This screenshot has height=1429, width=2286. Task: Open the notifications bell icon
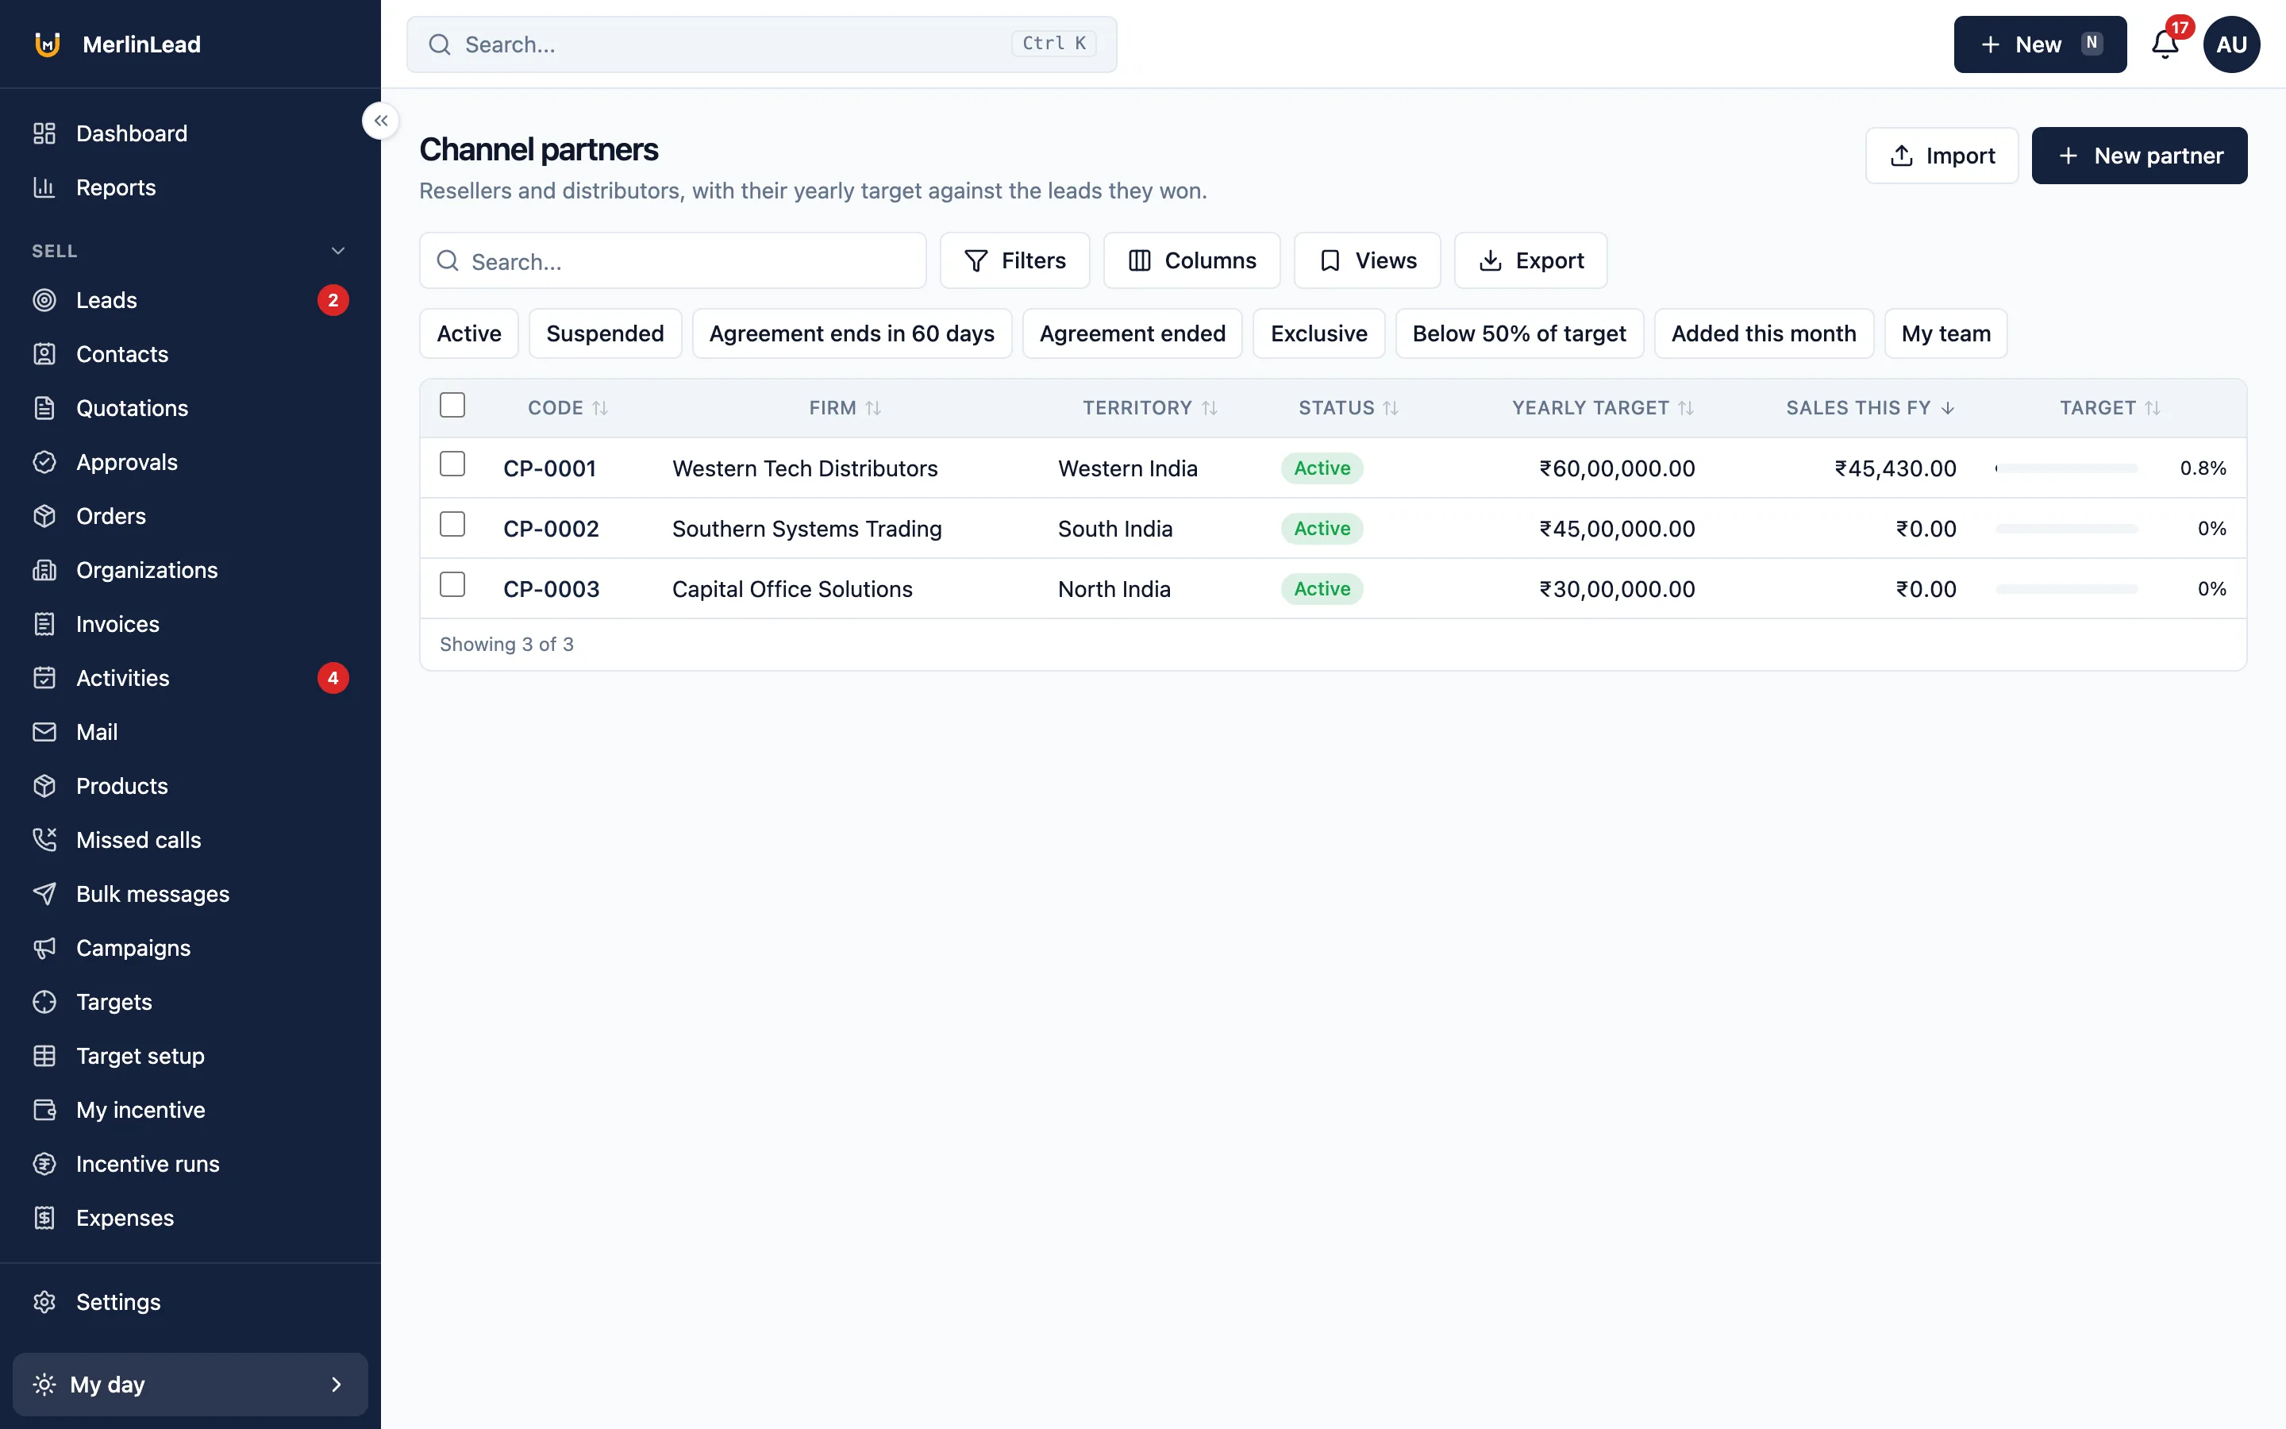(2164, 44)
